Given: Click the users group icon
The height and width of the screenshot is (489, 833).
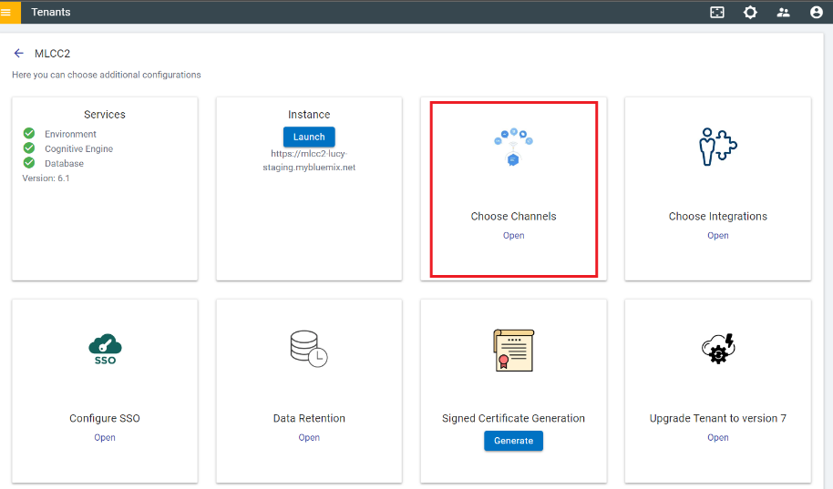Looking at the screenshot, I should pos(783,12).
